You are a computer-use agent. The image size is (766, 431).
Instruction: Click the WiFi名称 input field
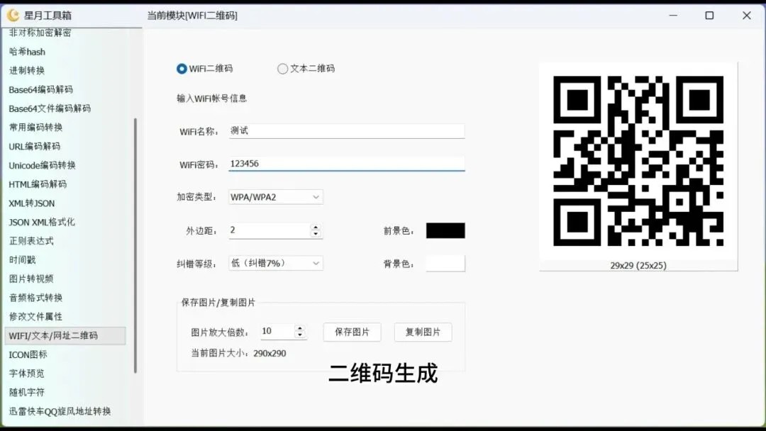tap(347, 131)
